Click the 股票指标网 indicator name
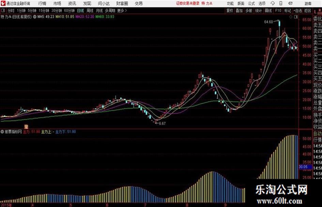Image resolution: width=322 pixels, height=207 pixels. pyautogui.click(x=13, y=132)
